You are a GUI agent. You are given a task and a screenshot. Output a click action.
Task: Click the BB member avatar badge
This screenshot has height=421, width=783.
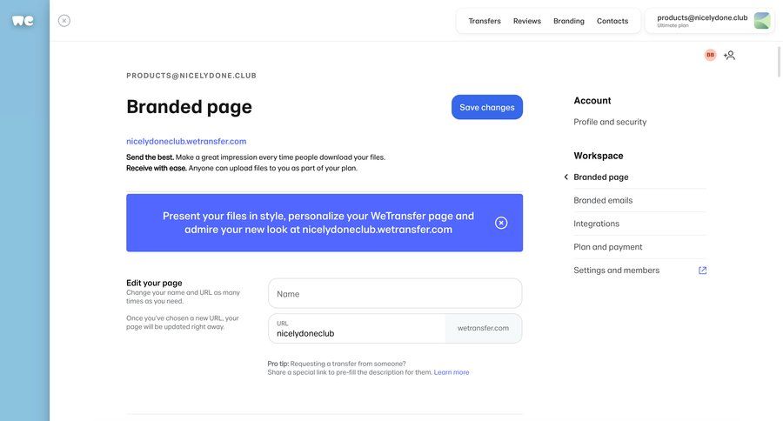(x=710, y=55)
